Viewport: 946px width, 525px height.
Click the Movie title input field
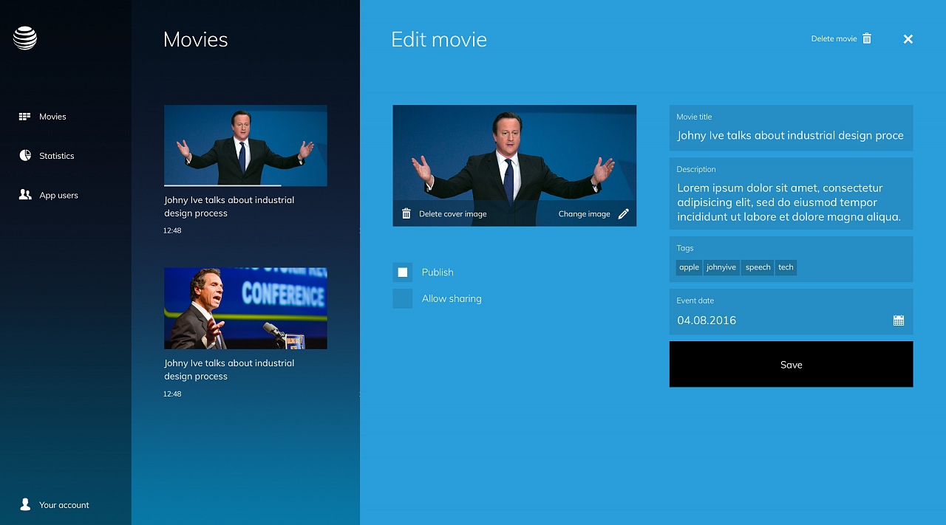click(790, 136)
